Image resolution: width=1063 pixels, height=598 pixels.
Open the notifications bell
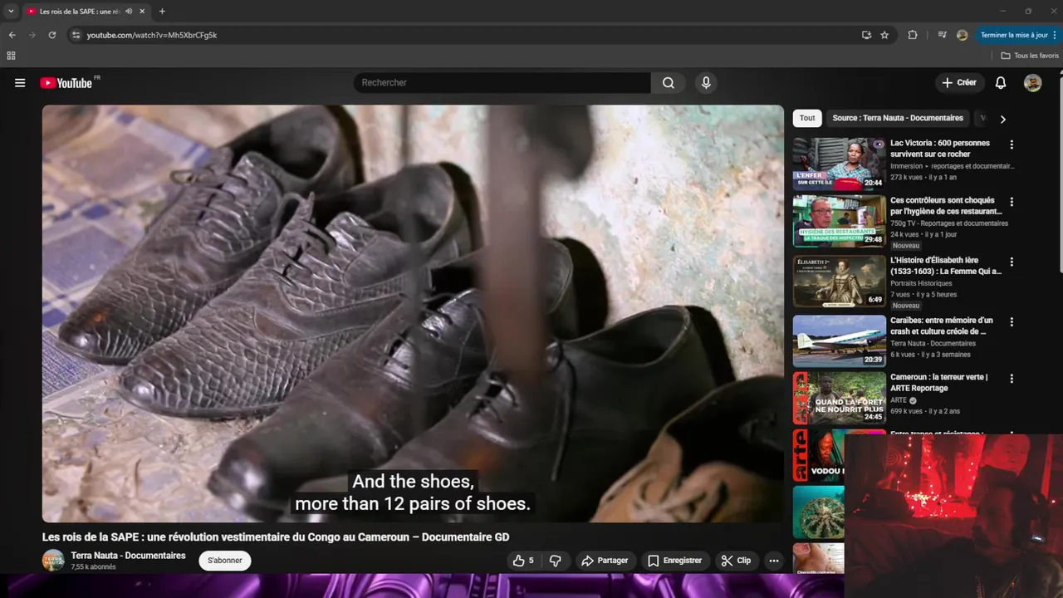(1001, 83)
